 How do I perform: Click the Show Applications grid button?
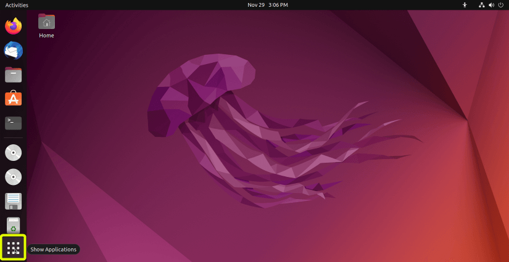(x=14, y=248)
